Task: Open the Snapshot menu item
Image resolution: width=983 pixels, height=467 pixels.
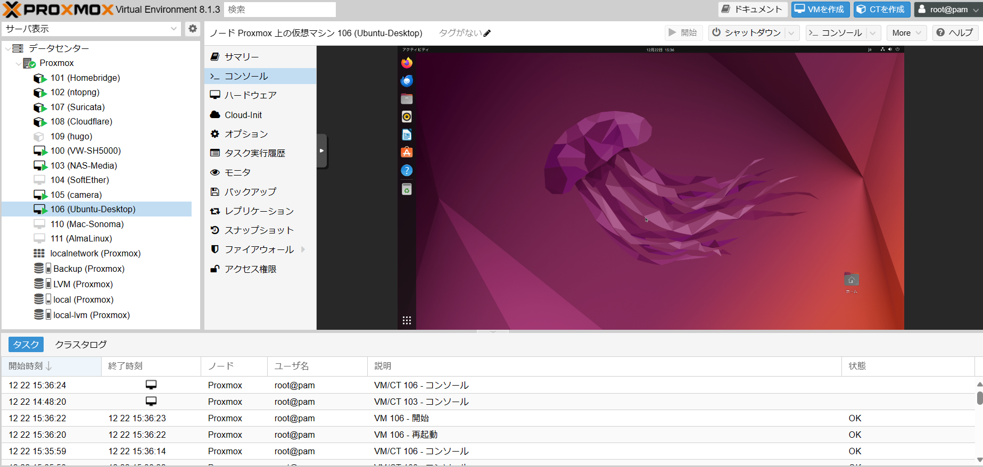Action: pos(259,230)
